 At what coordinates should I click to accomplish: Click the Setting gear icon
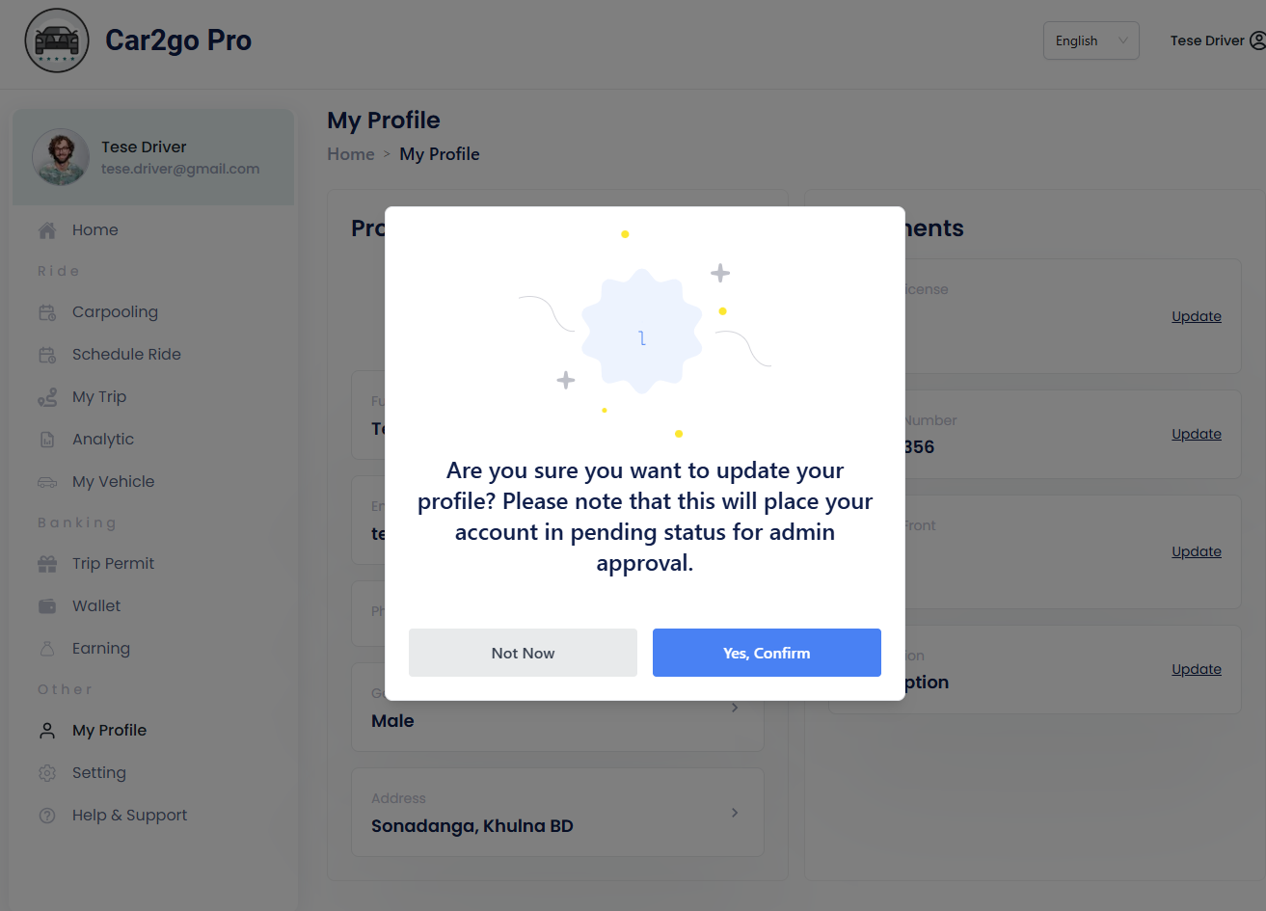pyautogui.click(x=47, y=773)
